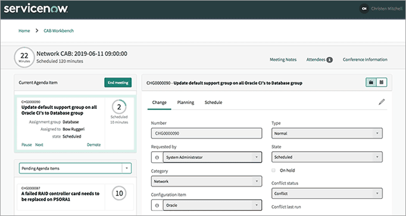Viewport: 406px width, 216px height.
Task: Click the End meeting button
Action: coord(118,83)
